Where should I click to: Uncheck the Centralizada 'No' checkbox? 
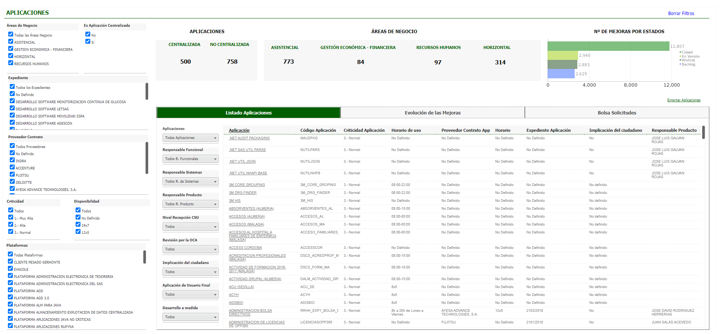[x=88, y=34]
